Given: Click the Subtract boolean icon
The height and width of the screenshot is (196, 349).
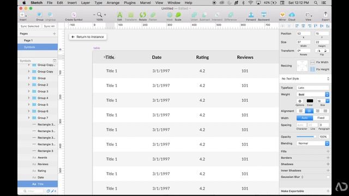Looking at the screenshot, I should (204, 15).
